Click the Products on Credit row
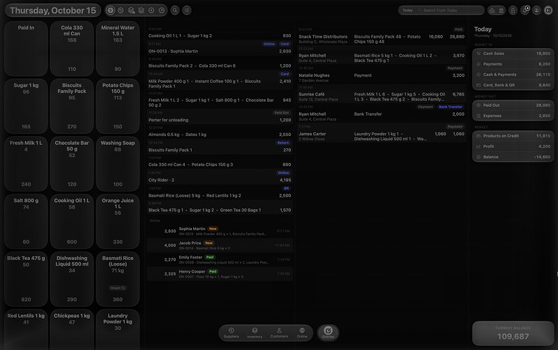This screenshot has height=350, width=558. (513, 136)
